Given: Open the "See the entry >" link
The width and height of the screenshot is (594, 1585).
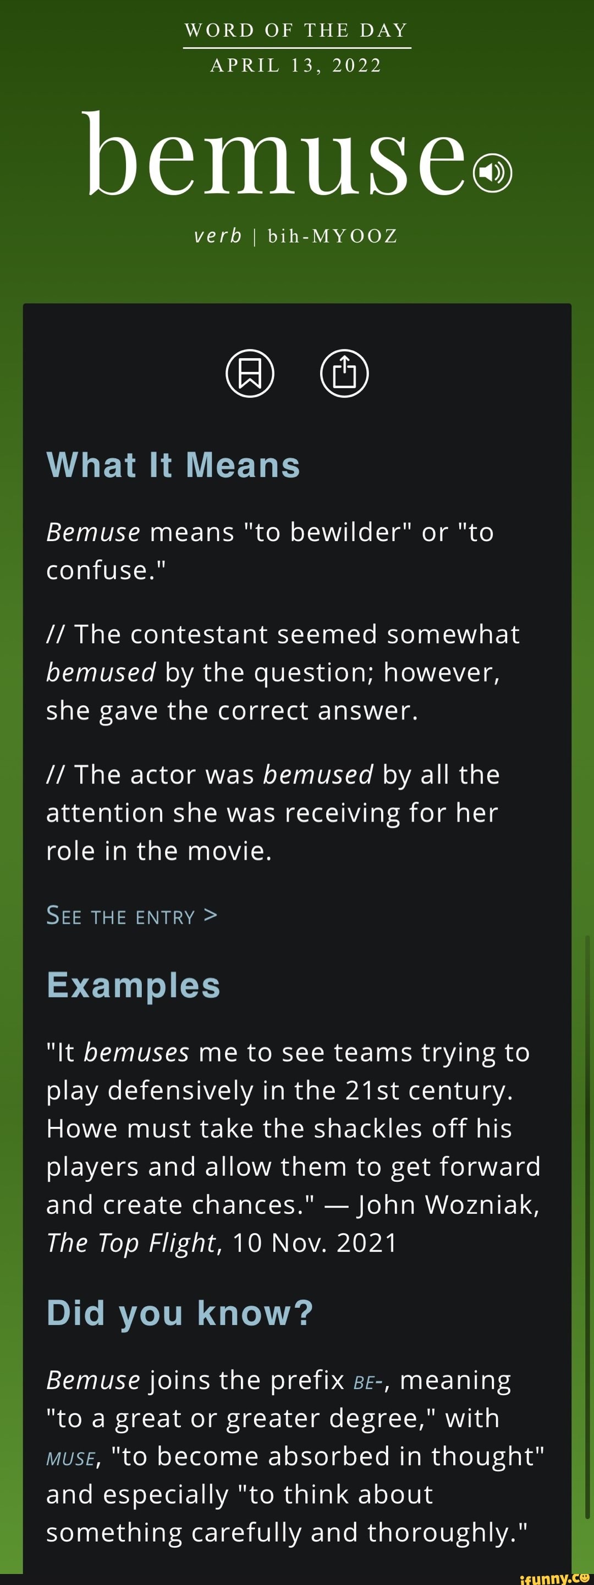Looking at the screenshot, I should (x=132, y=916).
